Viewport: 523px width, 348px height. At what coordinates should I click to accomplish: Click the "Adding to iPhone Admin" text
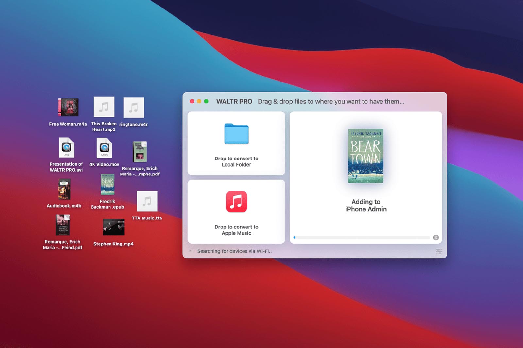pos(366,205)
